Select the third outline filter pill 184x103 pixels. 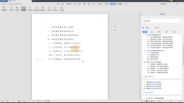pyautogui.click(x=159, y=32)
